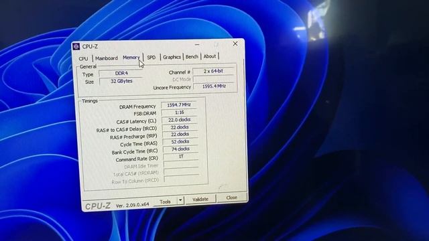Click the 1:16 FSB:DRAM ratio value
The height and width of the screenshot is (241, 429).
click(x=179, y=112)
